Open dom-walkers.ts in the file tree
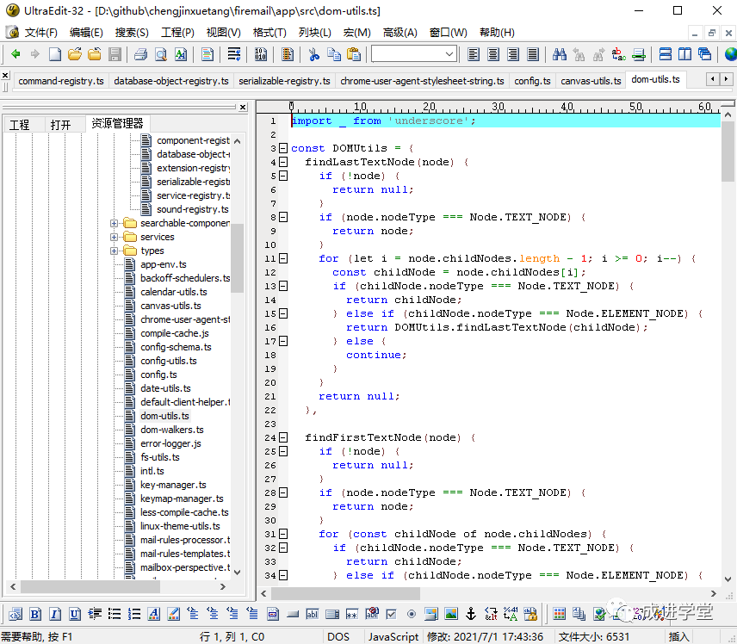The image size is (737, 644). (172, 430)
